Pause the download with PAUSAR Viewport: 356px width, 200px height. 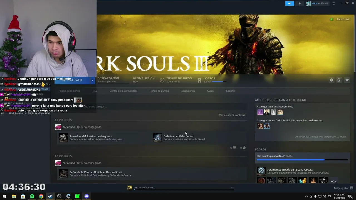(72, 80)
